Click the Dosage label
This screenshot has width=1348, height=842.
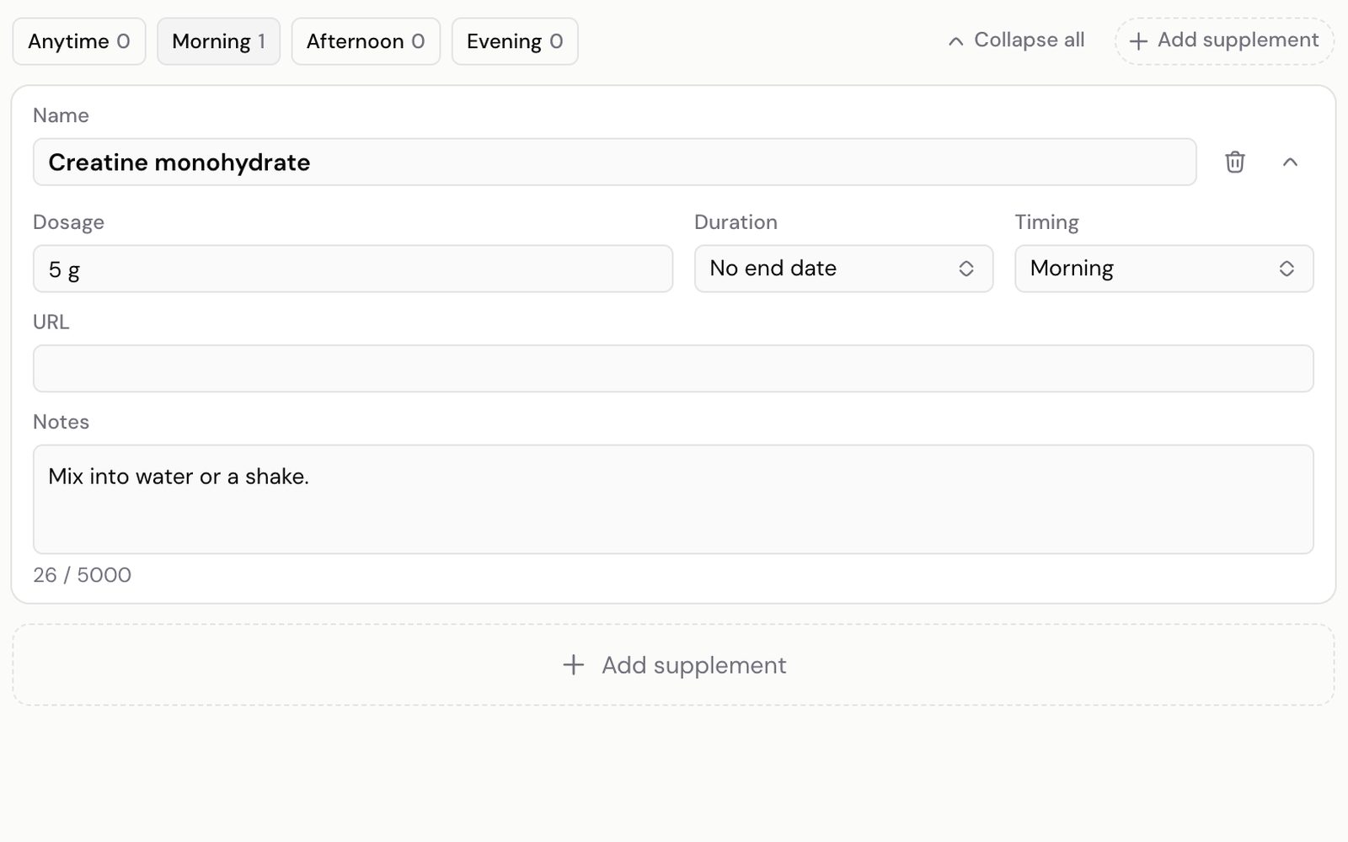pyautogui.click(x=68, y=222)
